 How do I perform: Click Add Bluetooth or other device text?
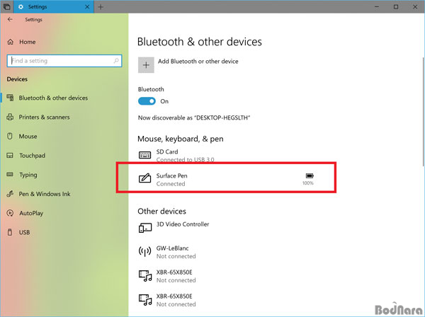tap(198, 62)
